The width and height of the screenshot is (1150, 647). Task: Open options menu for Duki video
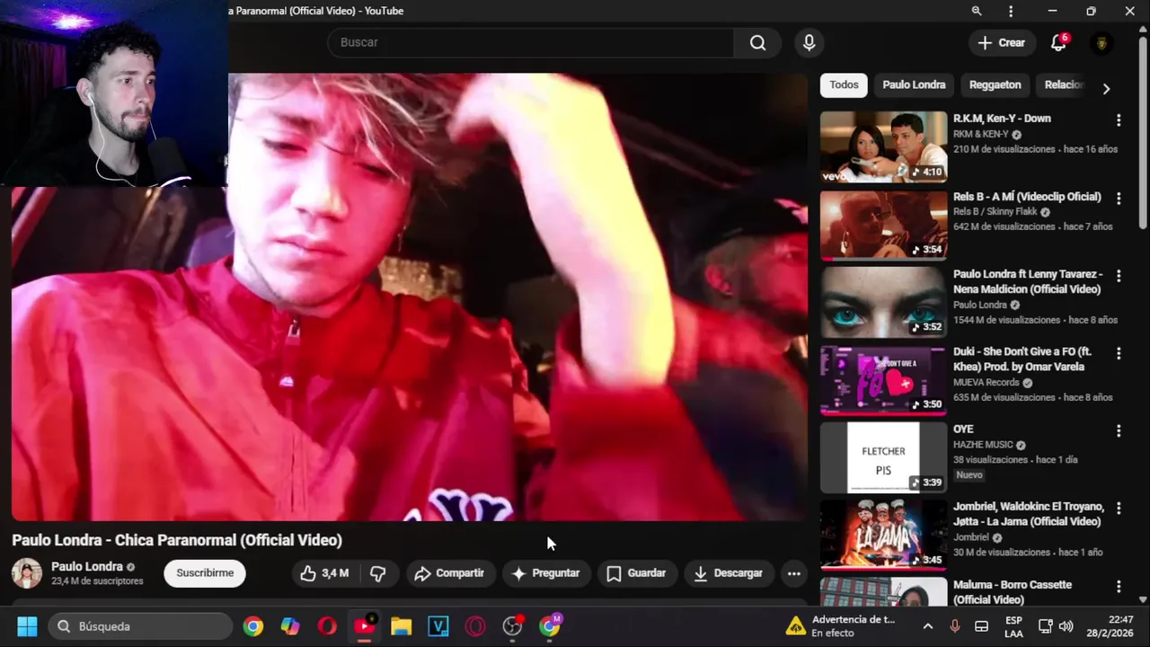click(x=1119, y=354)
